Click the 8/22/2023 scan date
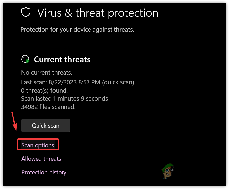 click(x=61, y=82)
